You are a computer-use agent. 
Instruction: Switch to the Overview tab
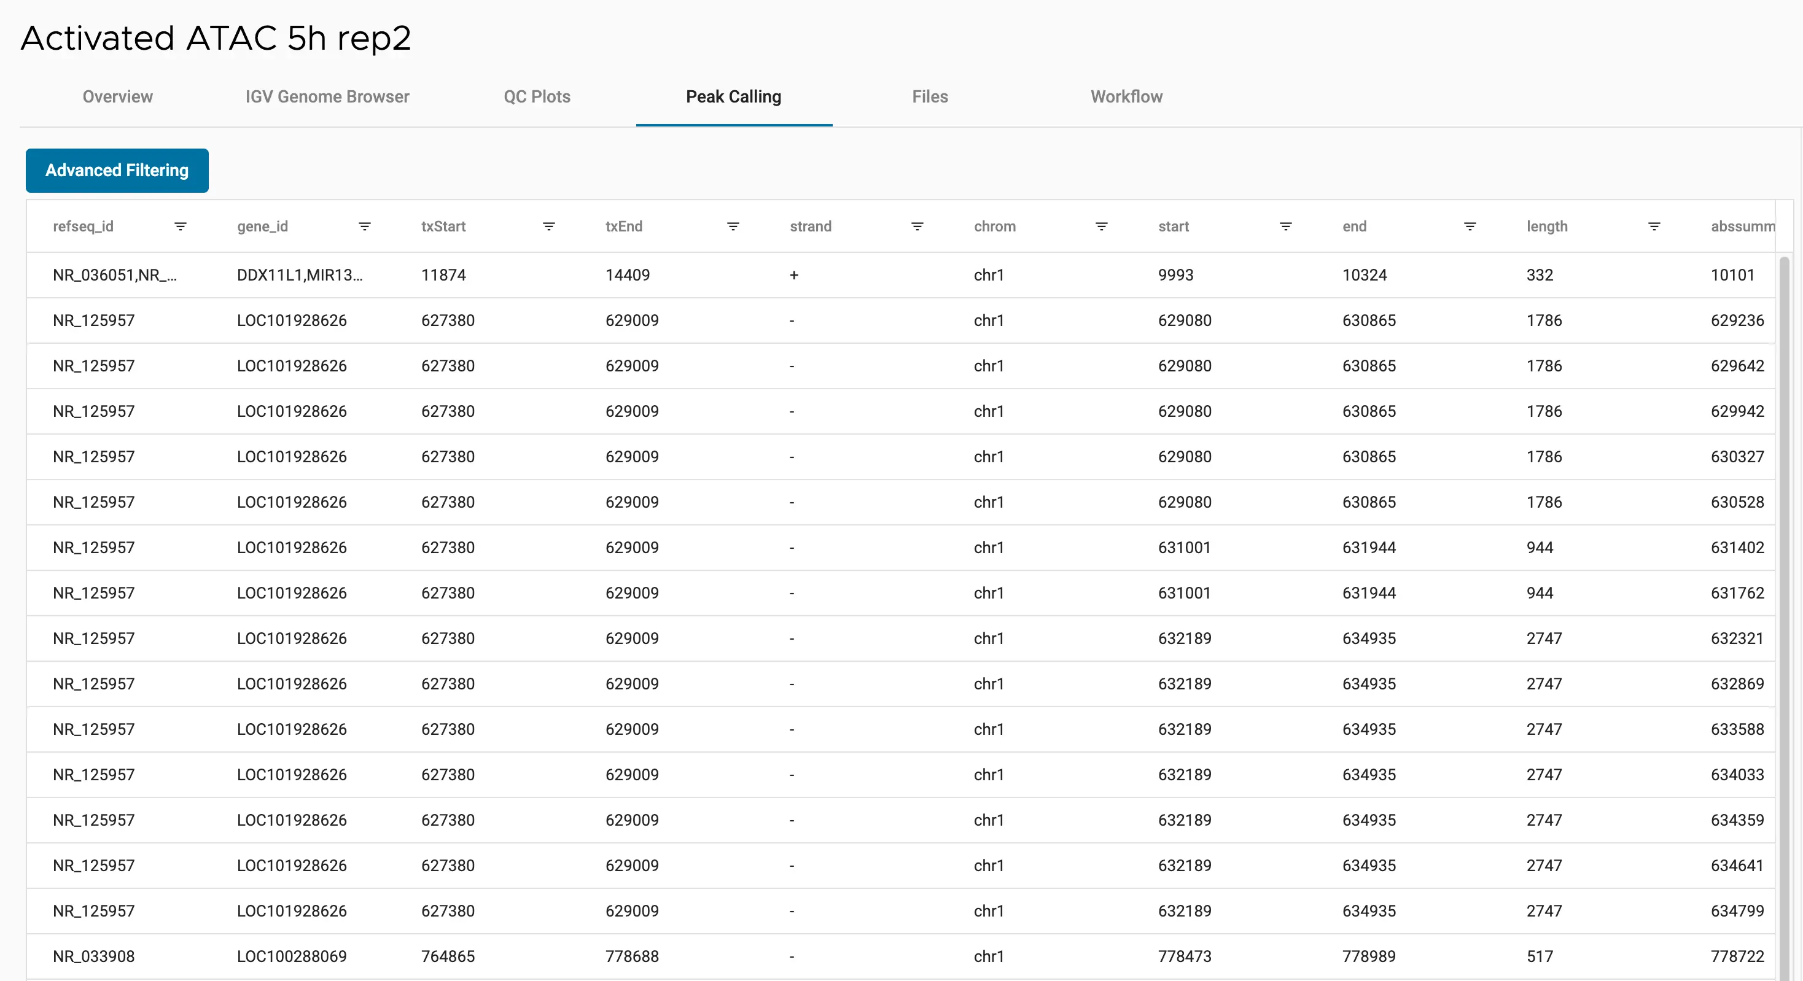tap(117, 96)
